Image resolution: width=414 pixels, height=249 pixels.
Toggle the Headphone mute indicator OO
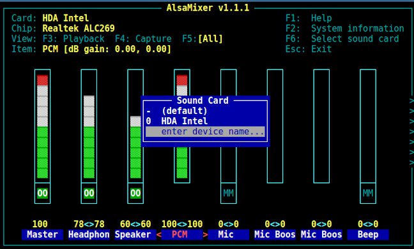coord(89,193)
